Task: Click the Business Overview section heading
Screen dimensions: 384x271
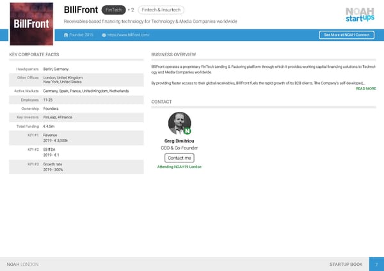Action: 173,55
